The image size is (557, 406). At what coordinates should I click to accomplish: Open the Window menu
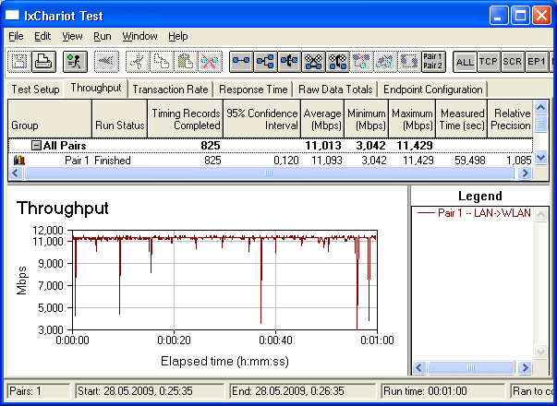[140, 36]
